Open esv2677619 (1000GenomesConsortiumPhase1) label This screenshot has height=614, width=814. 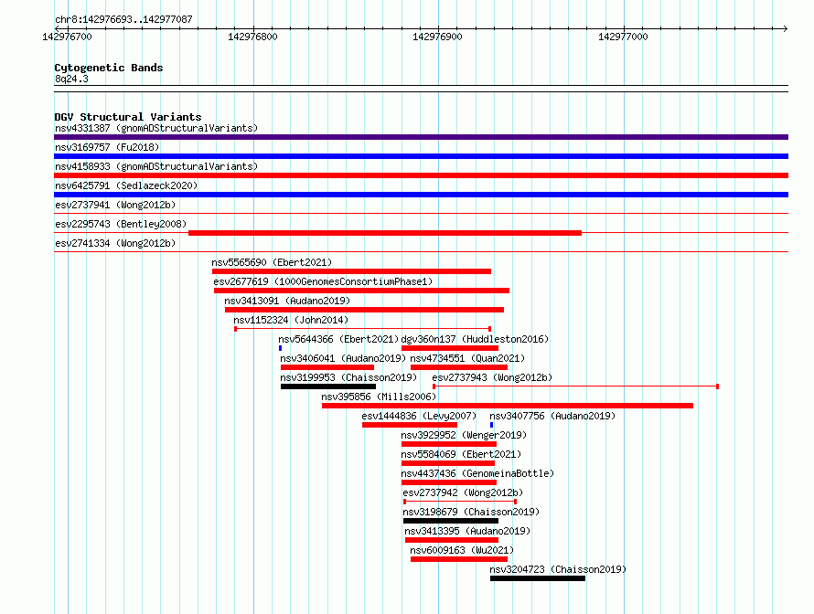coord(323,281)
